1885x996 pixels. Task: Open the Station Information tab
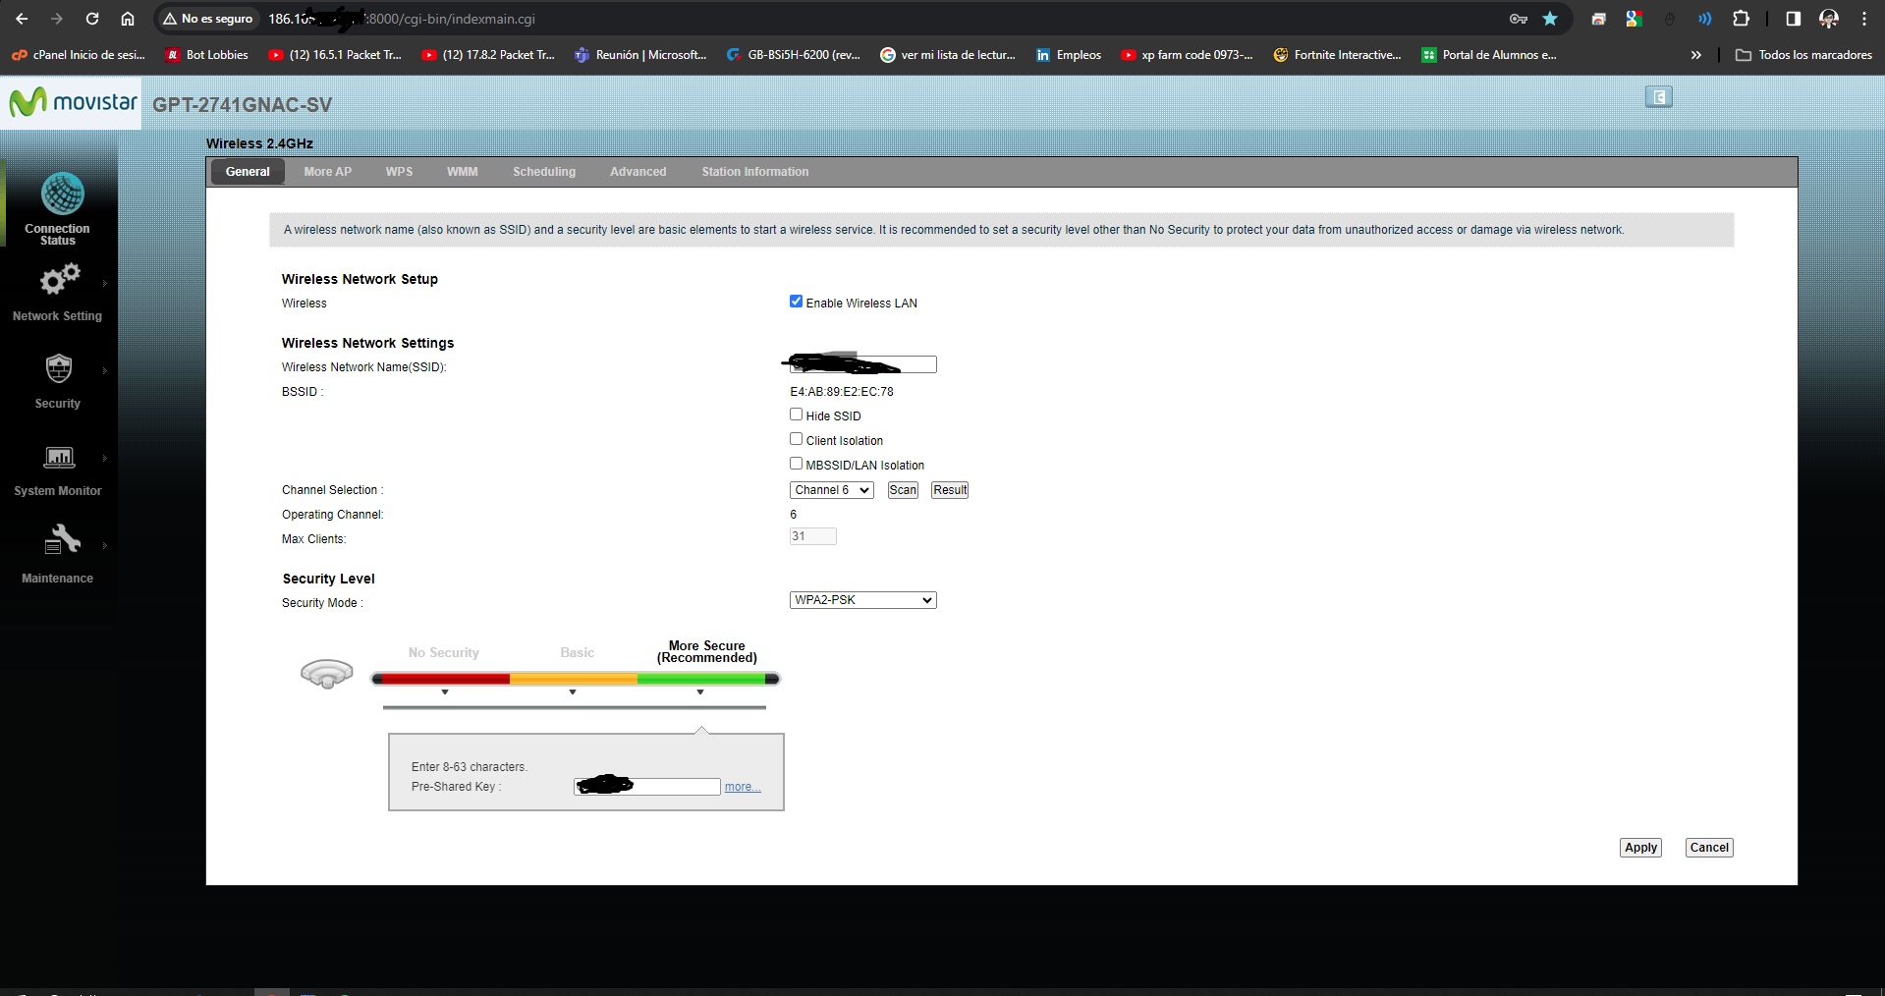[x=754, y=172]
